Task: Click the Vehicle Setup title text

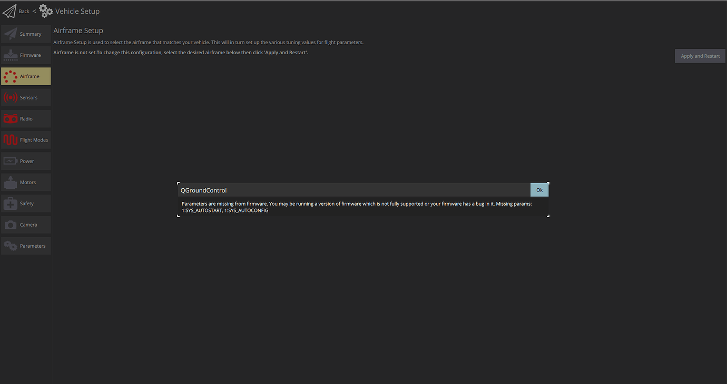Action: pos(77,11)
